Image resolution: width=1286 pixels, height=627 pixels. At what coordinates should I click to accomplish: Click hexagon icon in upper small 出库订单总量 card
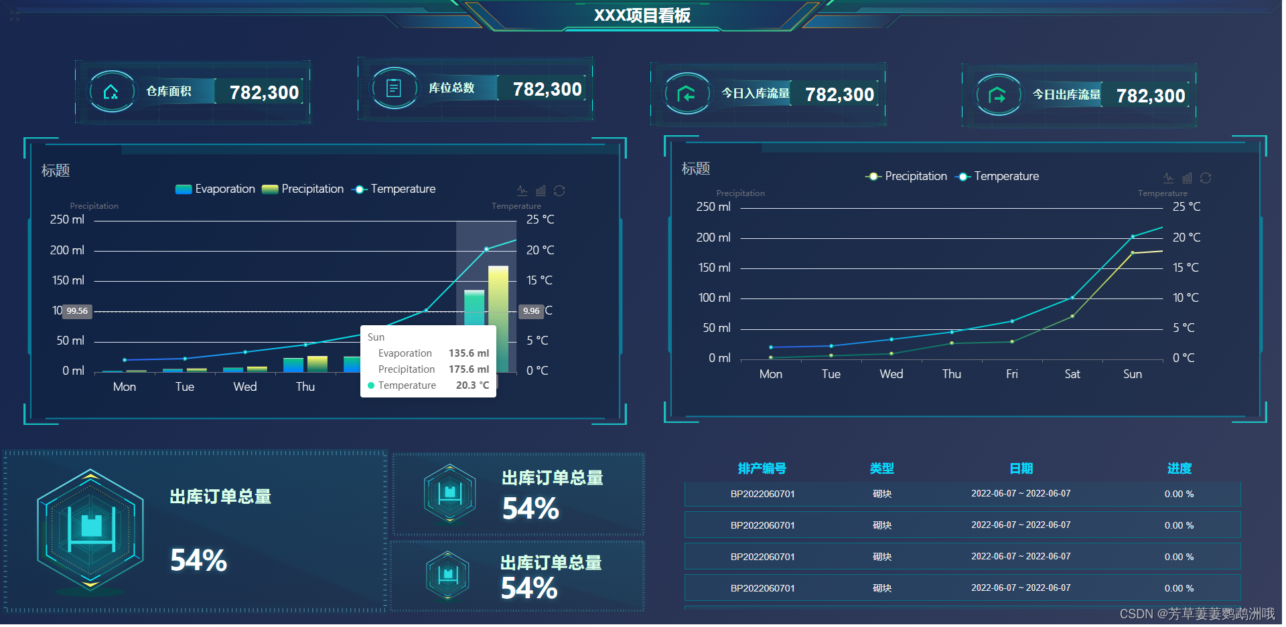tap(450, 494)
